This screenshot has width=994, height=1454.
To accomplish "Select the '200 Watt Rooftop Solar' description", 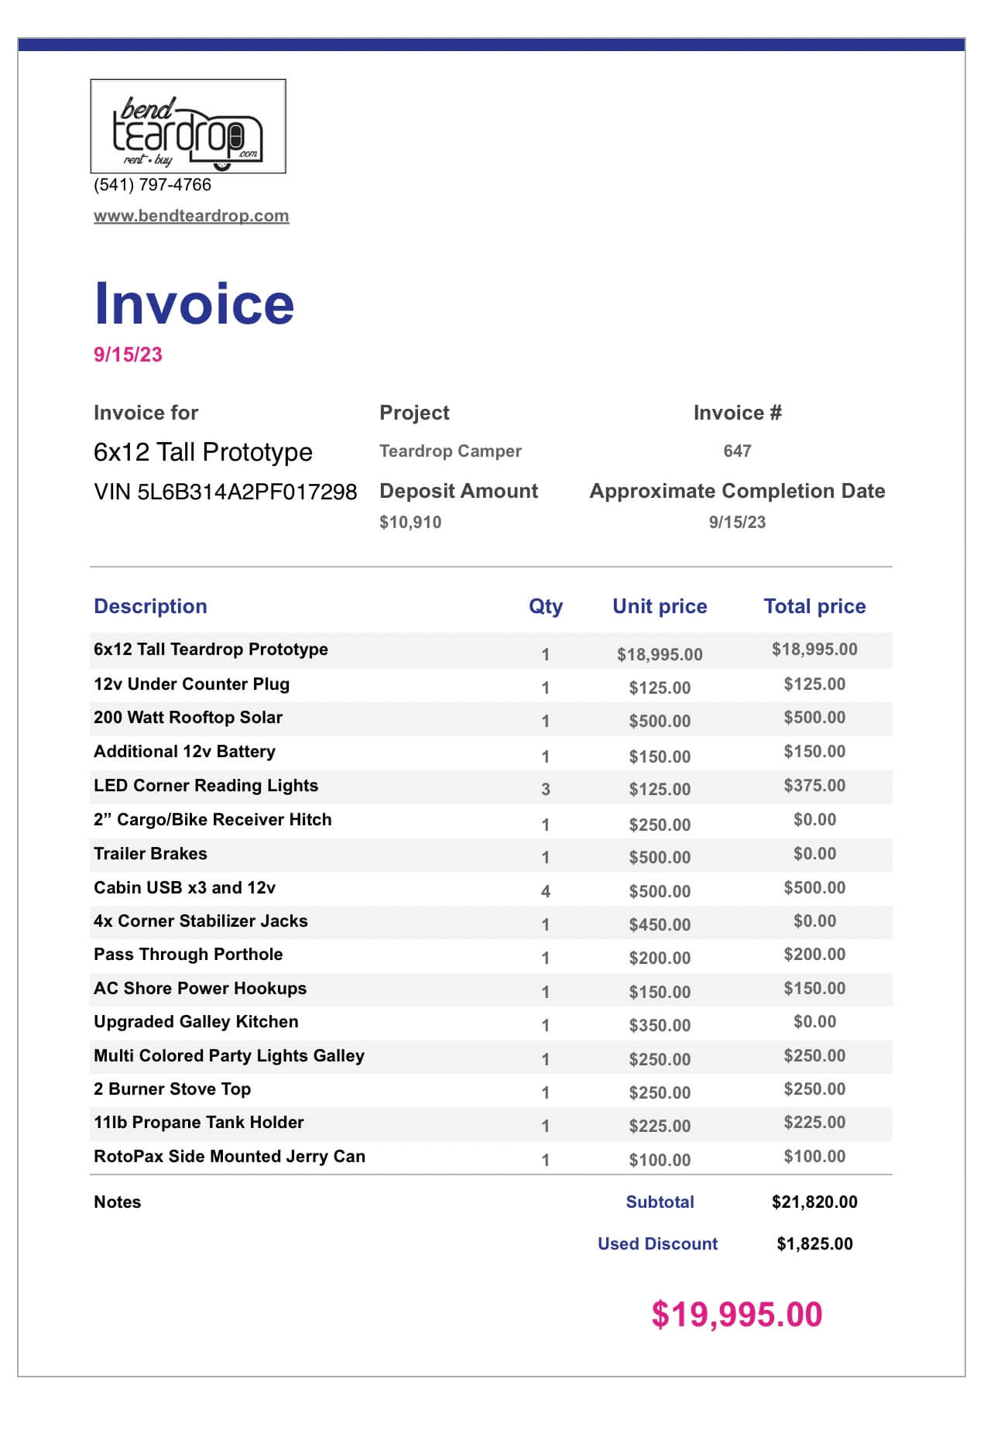I will [x=188, y=718].
